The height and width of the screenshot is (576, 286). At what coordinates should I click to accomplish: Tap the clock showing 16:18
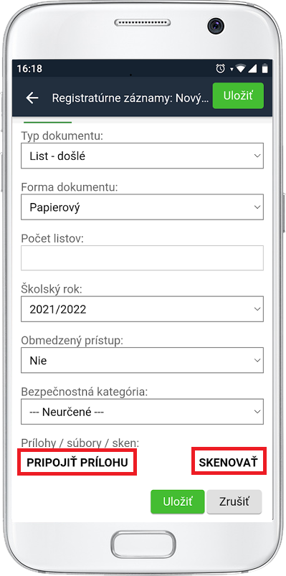(x=29, y=69)
